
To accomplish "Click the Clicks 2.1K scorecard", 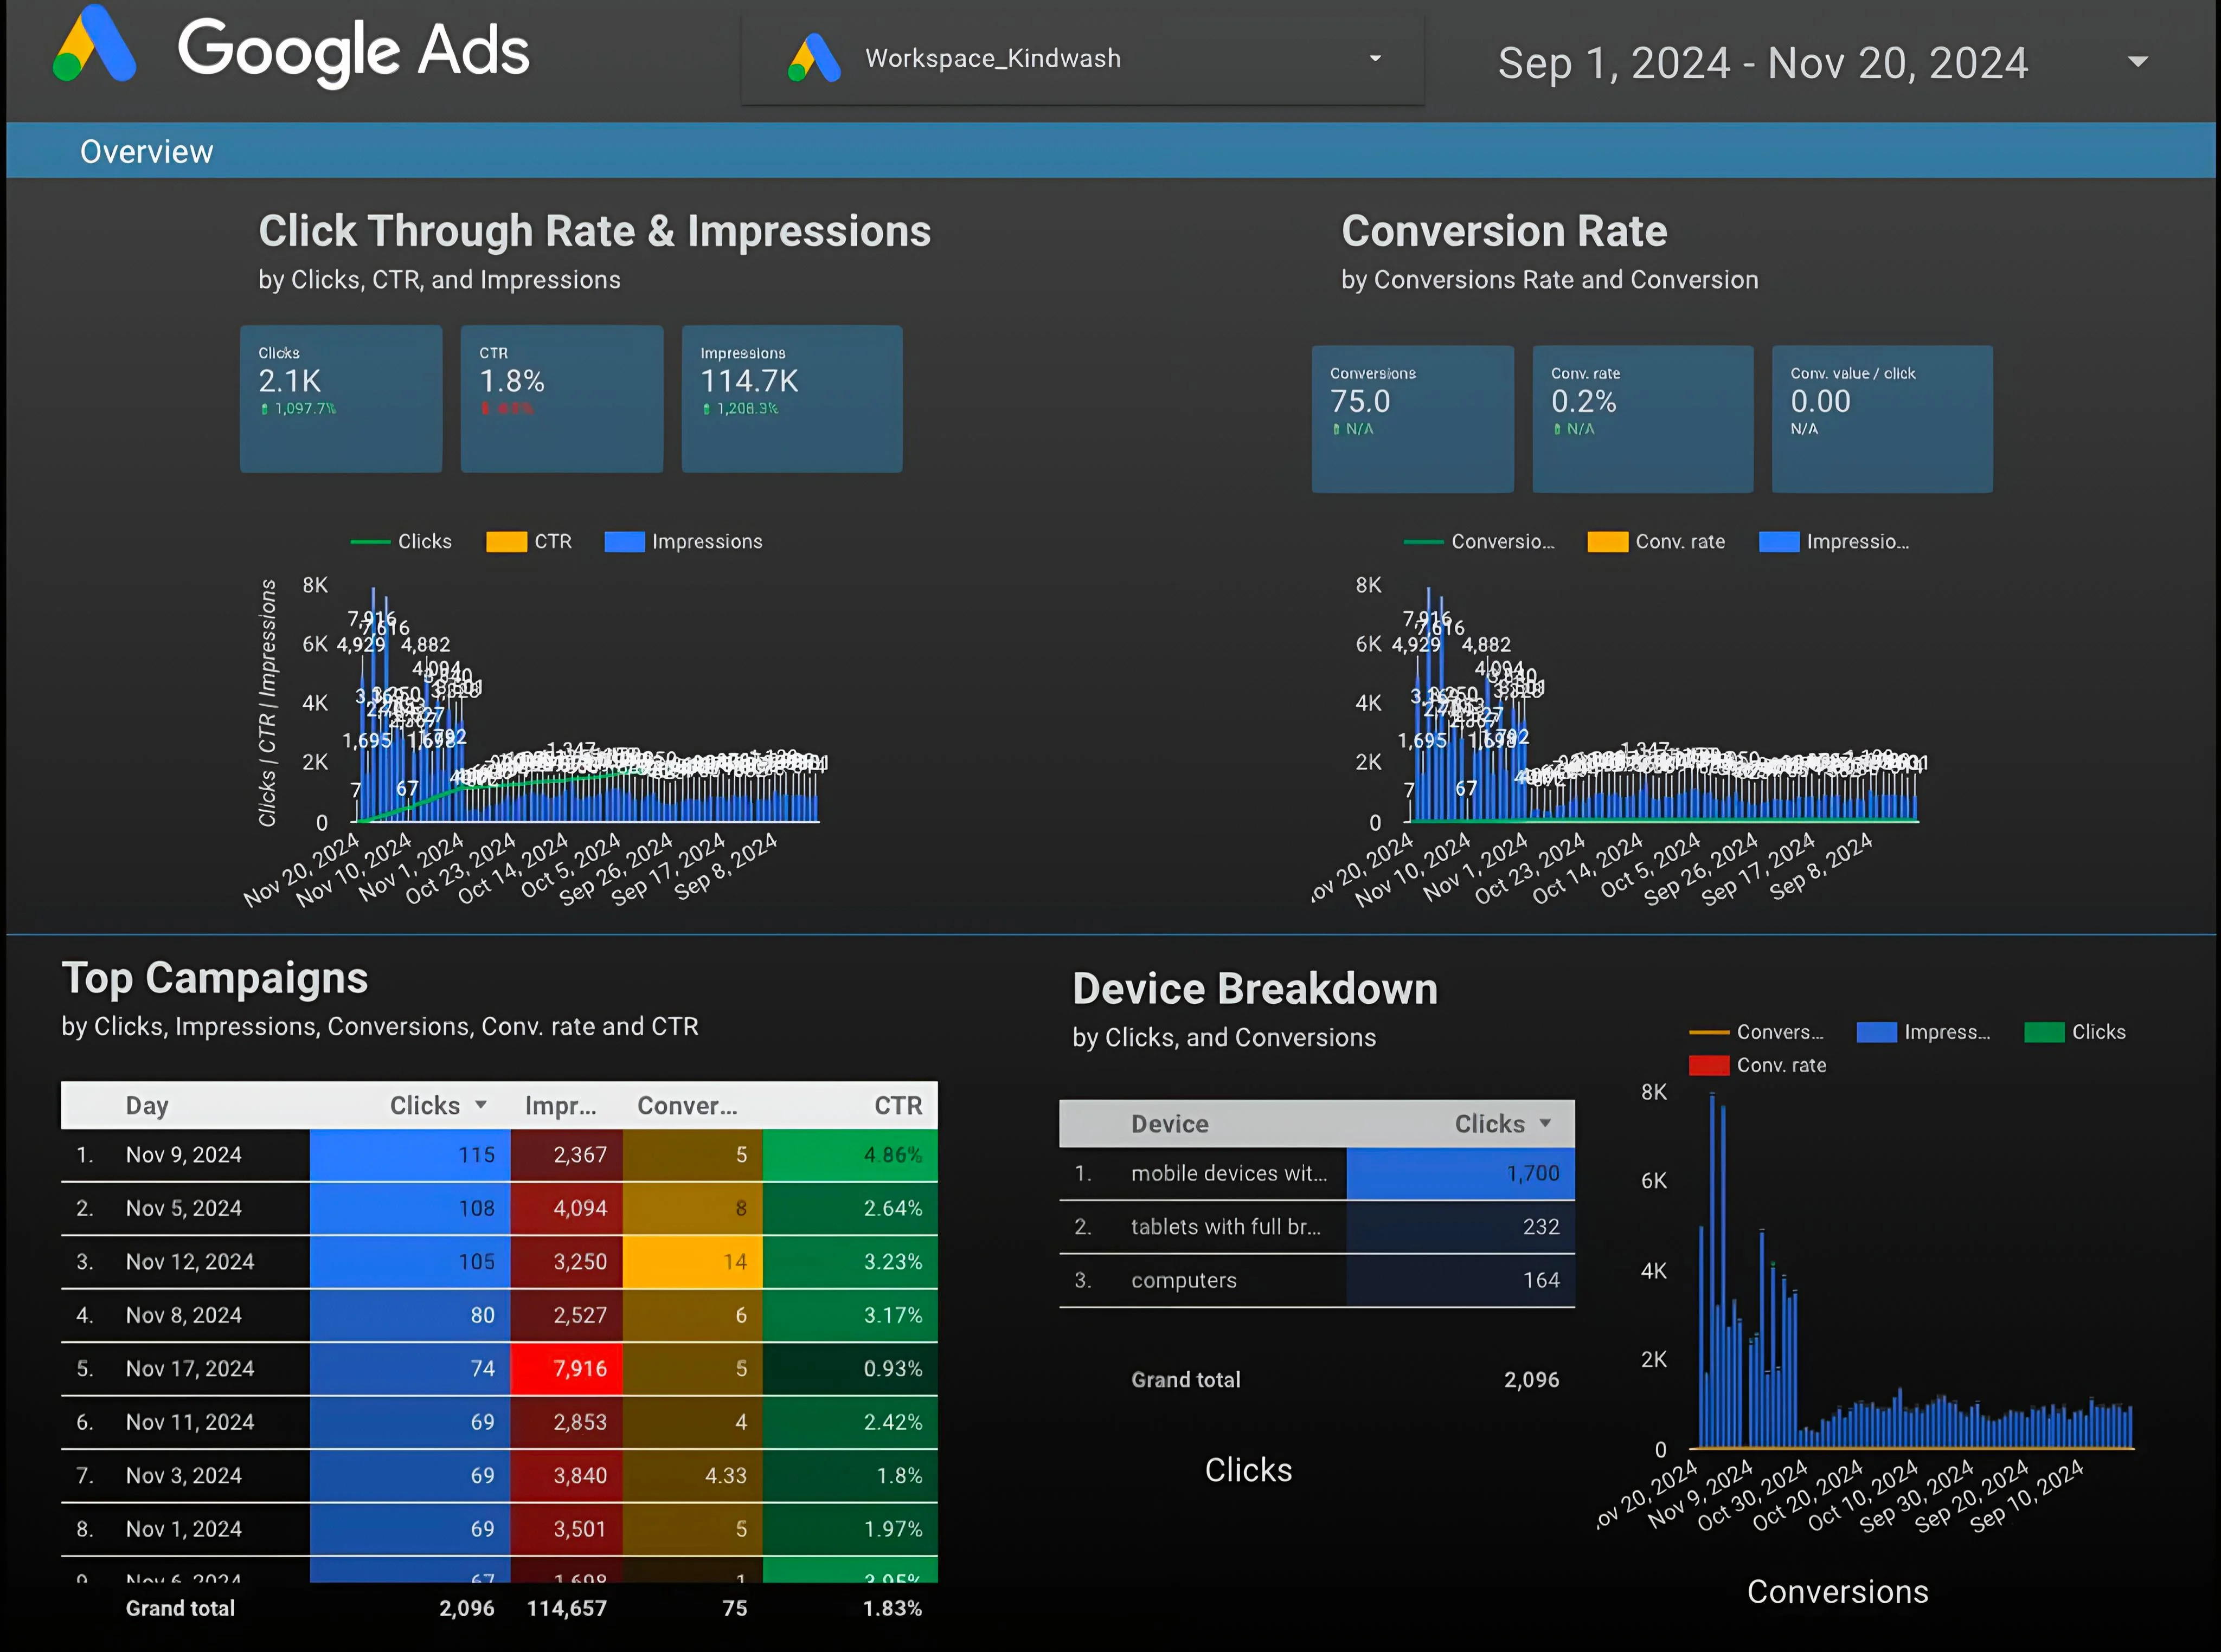I will click(341, 398).
